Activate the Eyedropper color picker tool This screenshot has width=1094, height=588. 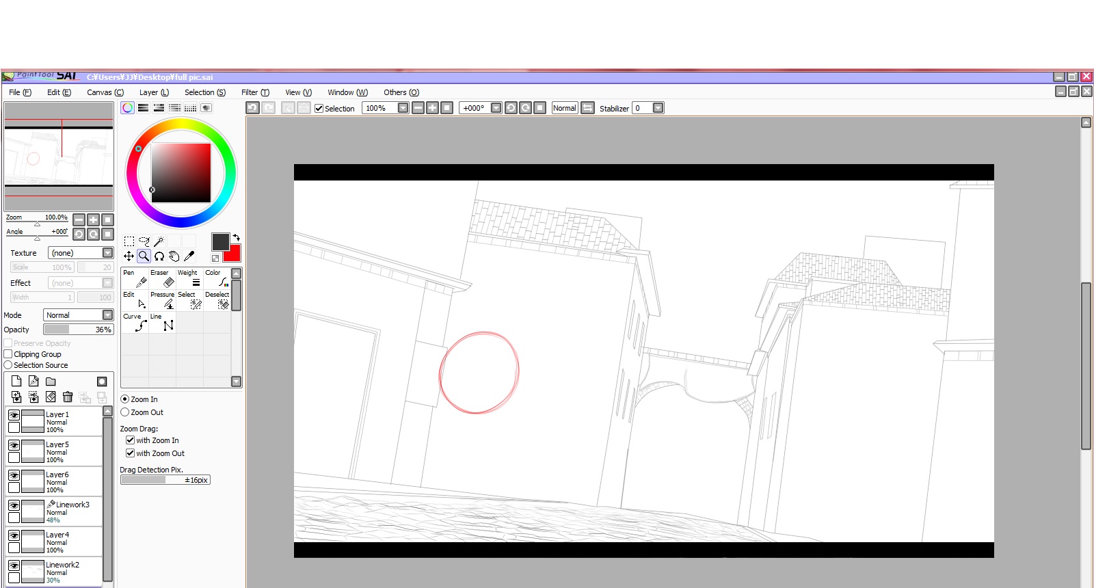point(189,256)
